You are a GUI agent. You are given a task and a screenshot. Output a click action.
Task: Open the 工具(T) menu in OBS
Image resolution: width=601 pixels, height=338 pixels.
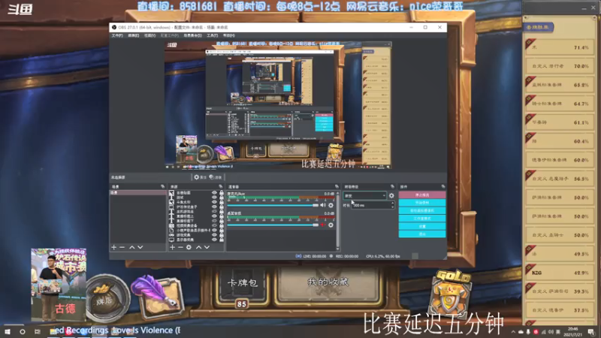[x=213, y=35]
